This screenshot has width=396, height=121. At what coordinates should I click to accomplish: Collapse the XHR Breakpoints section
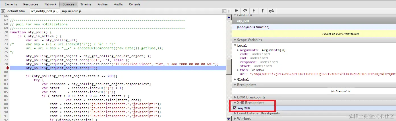(235, 103)
